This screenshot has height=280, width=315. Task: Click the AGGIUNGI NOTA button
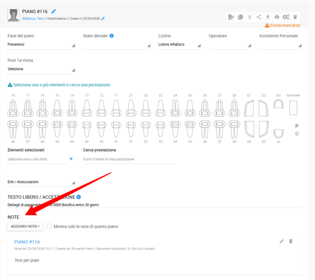[25, 227]
